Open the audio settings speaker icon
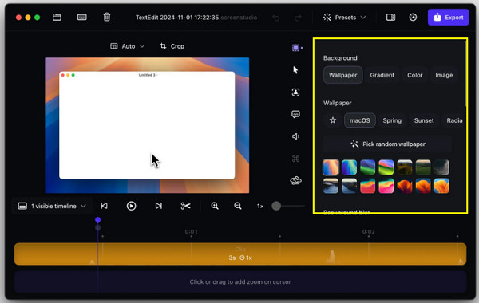The image size is (479, 303). point(295,136)
